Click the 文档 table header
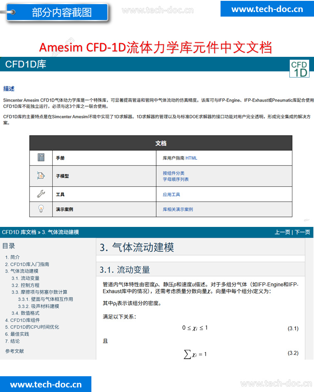Image resolution: width=314 pixels, height=392 pixels. [x=161, y=143]
